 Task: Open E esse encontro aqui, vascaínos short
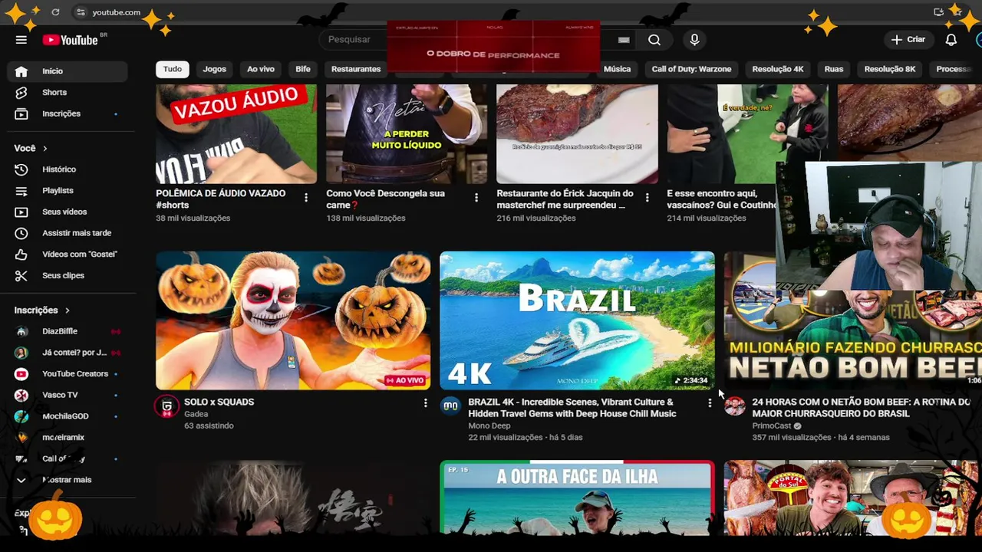pos(721,199)
